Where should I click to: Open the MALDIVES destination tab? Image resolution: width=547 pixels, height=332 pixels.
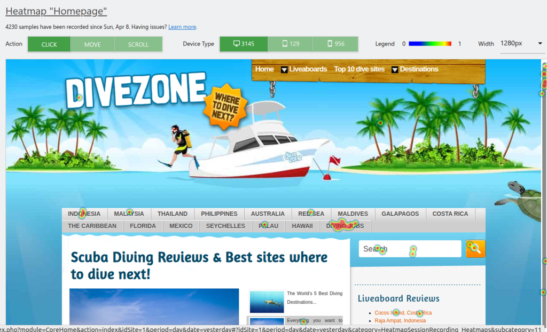click(x=353, y=214)
